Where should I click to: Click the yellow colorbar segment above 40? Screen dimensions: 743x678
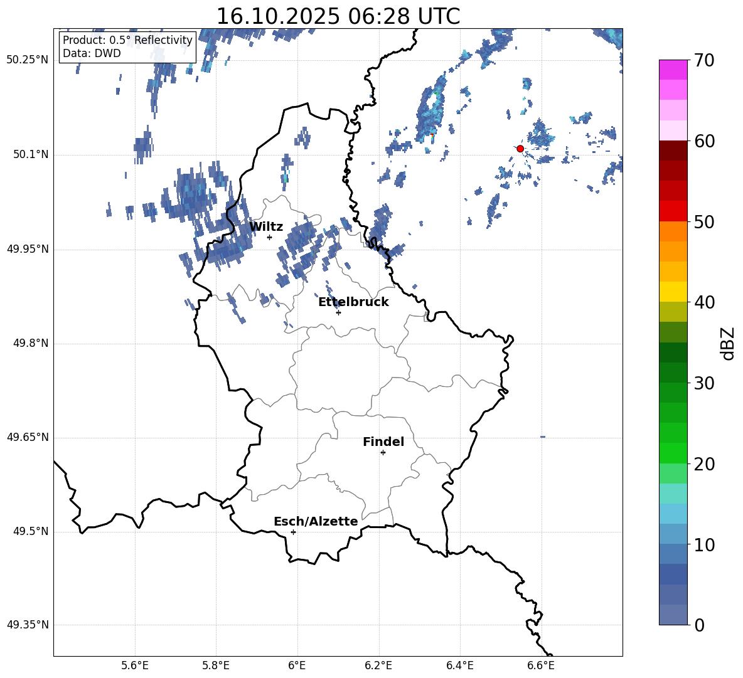point(673,292)
